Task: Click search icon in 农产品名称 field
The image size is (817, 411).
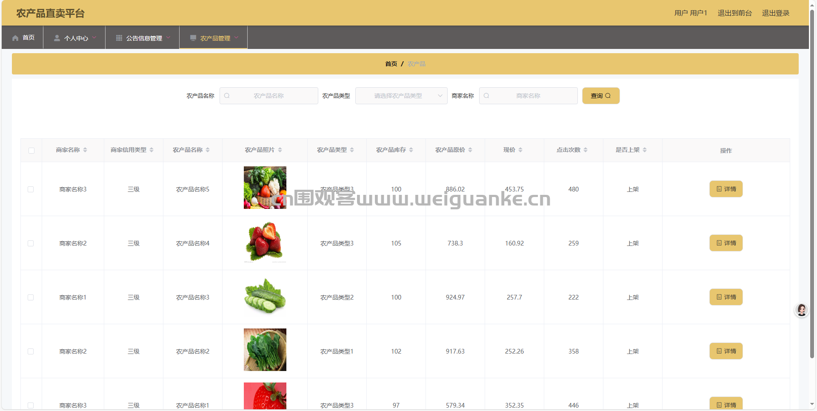Action: (x=227, y=96)
